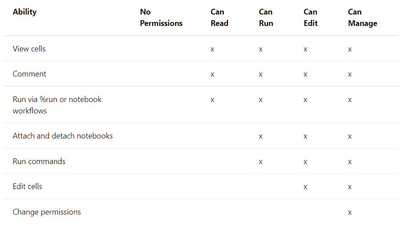This screenshot has height=237, width=411.
Task: Select the Edit cells row label
Action: (28, 186)
